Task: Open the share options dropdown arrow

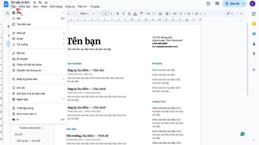Action: tap(244, 4)
